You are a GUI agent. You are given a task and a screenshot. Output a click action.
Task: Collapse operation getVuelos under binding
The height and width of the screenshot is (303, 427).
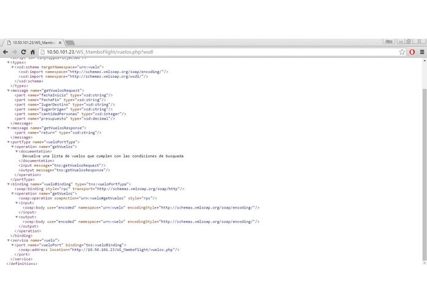[x=12, y=194]
